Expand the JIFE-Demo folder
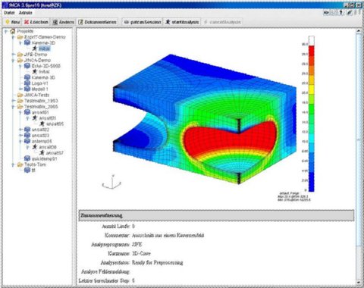This screenshot has width=364, height=288. pyautogui.click(x=13, y=55)
